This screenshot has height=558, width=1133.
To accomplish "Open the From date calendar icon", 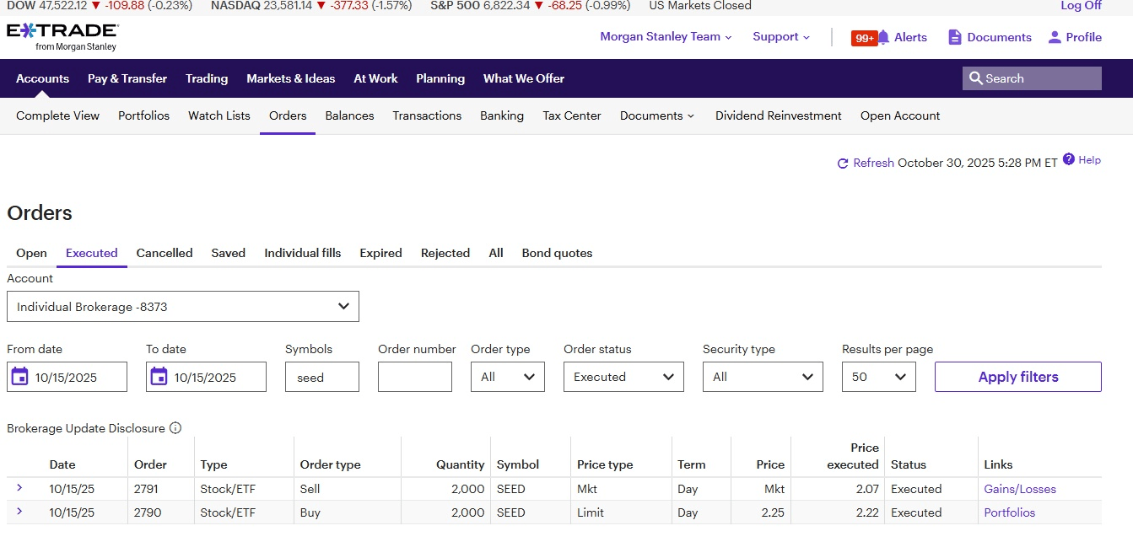I will pyautogui.click(x=20, y=377).
